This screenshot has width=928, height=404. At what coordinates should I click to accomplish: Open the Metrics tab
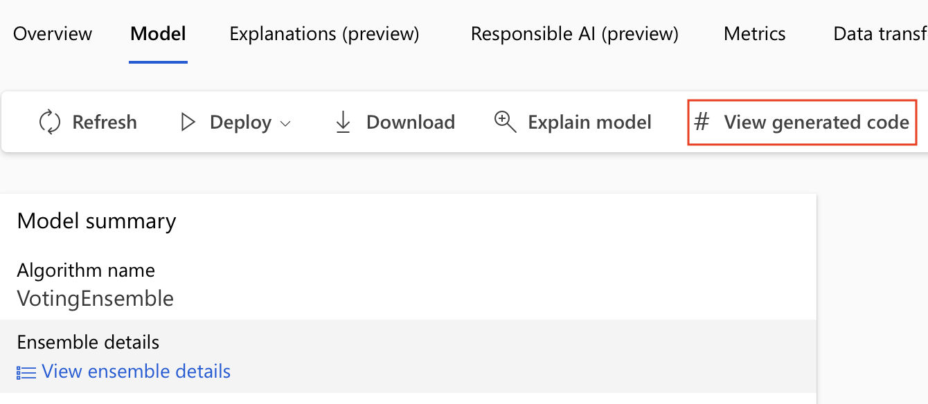(754, 33)
